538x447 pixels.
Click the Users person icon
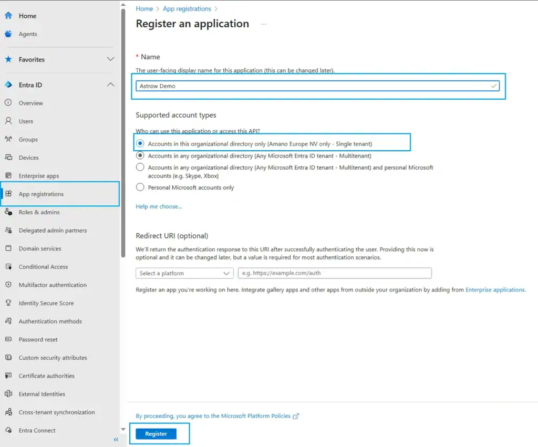click(x=8, y=121)
